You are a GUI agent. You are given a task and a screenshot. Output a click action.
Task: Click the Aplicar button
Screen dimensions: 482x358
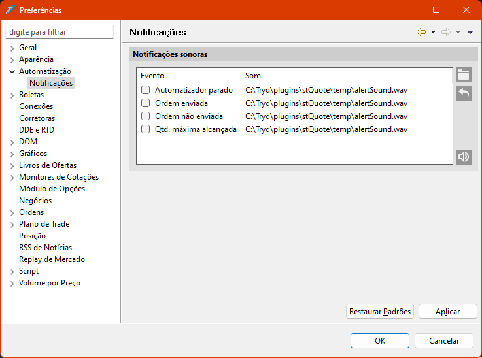click(x=447, y=312)
